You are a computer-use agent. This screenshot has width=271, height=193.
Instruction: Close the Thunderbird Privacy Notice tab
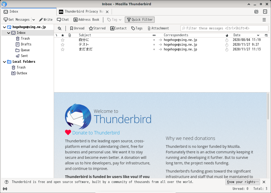coord(107,12)
